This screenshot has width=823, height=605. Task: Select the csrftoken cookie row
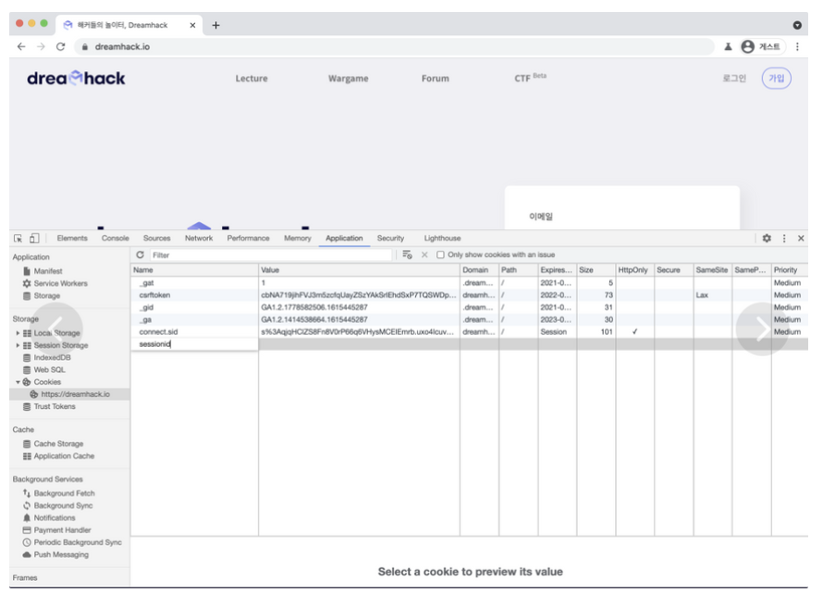(x=469, y=295)
